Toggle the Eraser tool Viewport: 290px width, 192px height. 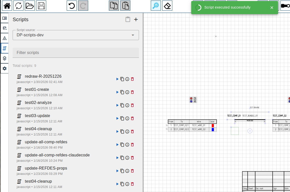(167, 6)
